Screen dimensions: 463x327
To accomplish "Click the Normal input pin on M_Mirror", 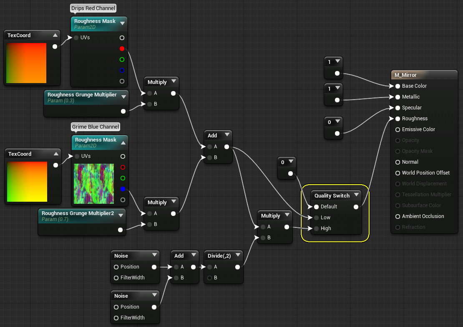I will [x=398, y=162].
